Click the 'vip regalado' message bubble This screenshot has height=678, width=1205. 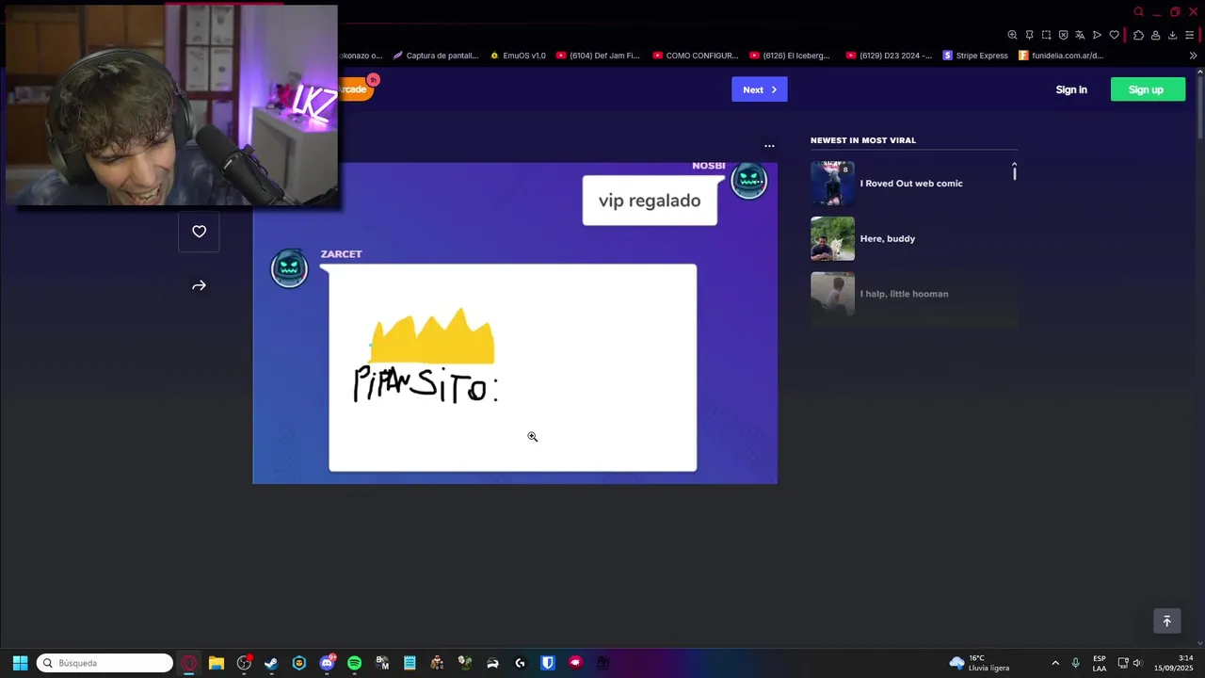click(x=650, y=201)
